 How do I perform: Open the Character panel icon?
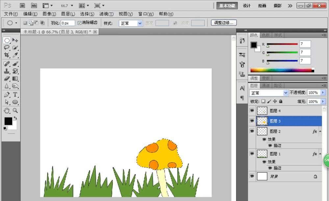(242, 88)
